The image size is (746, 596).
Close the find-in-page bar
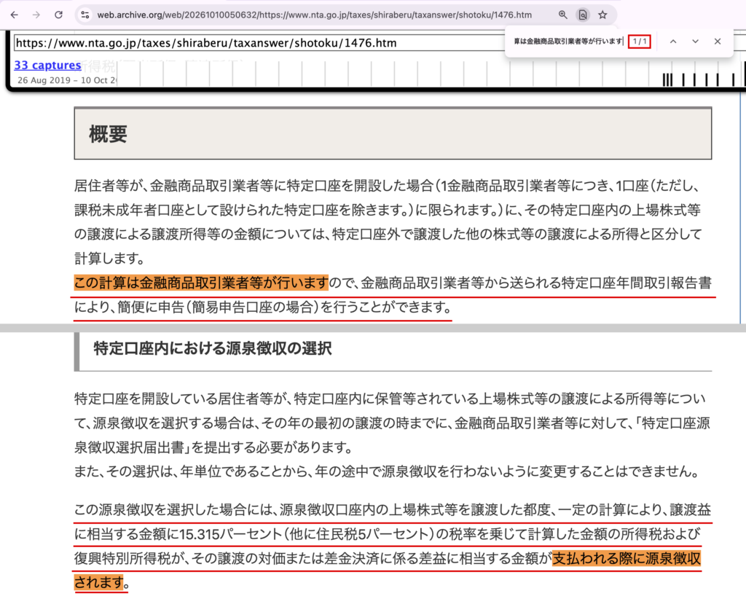718,42
